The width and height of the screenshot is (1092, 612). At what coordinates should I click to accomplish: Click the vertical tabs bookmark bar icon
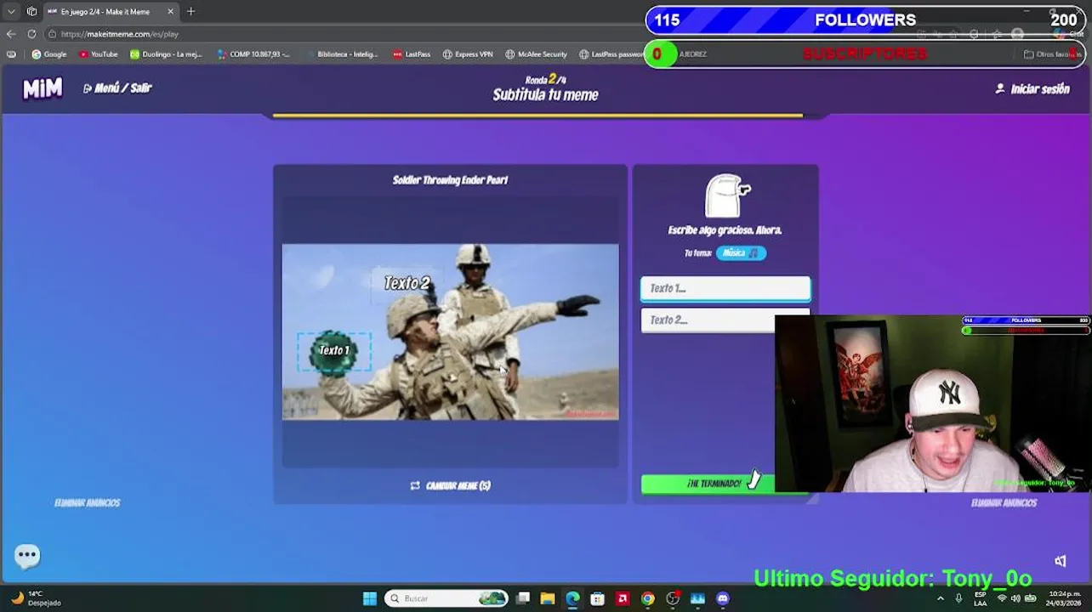[x=11, y=54]
